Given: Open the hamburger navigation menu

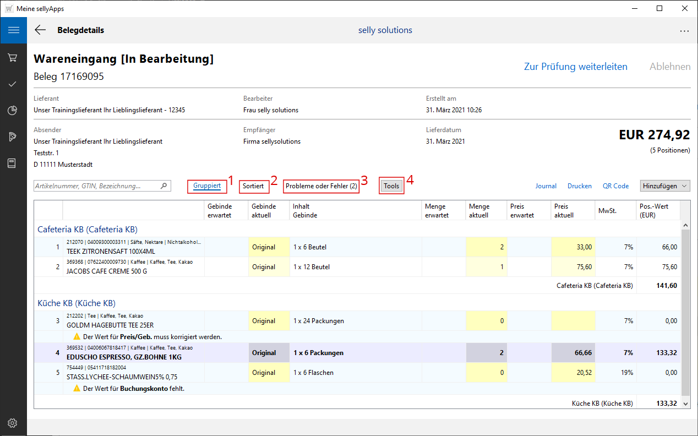Looking at the screenshot, I should tap(13, 30).
